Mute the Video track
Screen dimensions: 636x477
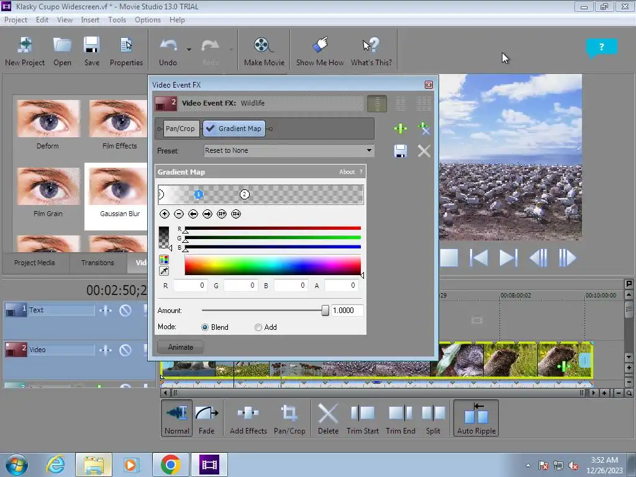[x=125, y=350]
